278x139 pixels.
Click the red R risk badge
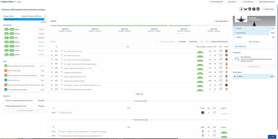(x=6, y=66)
